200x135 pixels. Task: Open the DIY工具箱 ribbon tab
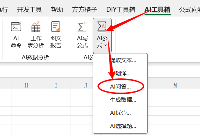(121, 10)
